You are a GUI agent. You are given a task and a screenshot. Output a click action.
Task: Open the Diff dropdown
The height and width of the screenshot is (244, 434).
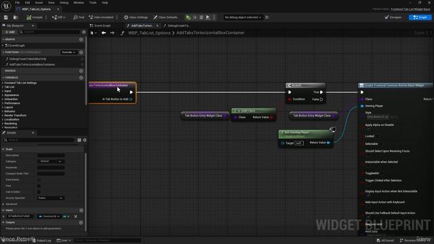(x=58, y=18)
